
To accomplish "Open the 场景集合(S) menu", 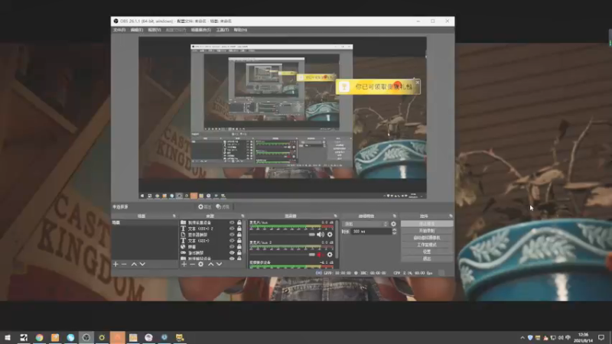I will (201, 30).
